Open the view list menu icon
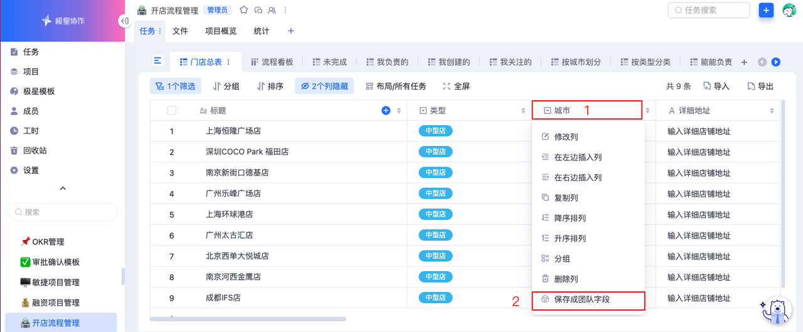803x332 pixels. pyautogui.click(x=158, y=61)
